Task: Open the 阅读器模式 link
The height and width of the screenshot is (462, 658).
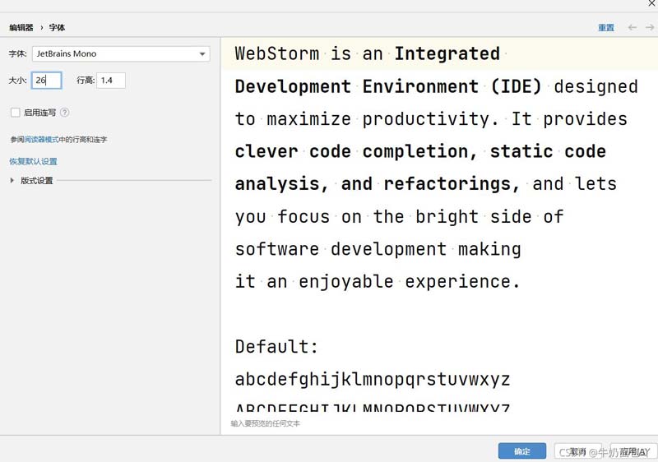Action: [x=41, y=140]
